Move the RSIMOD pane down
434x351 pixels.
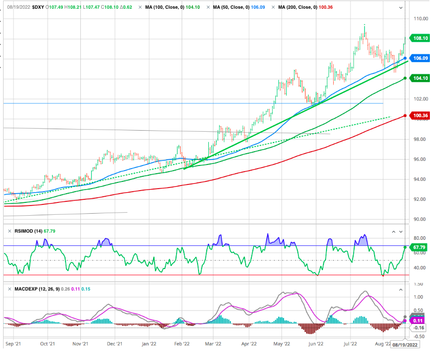click(401, 232)
